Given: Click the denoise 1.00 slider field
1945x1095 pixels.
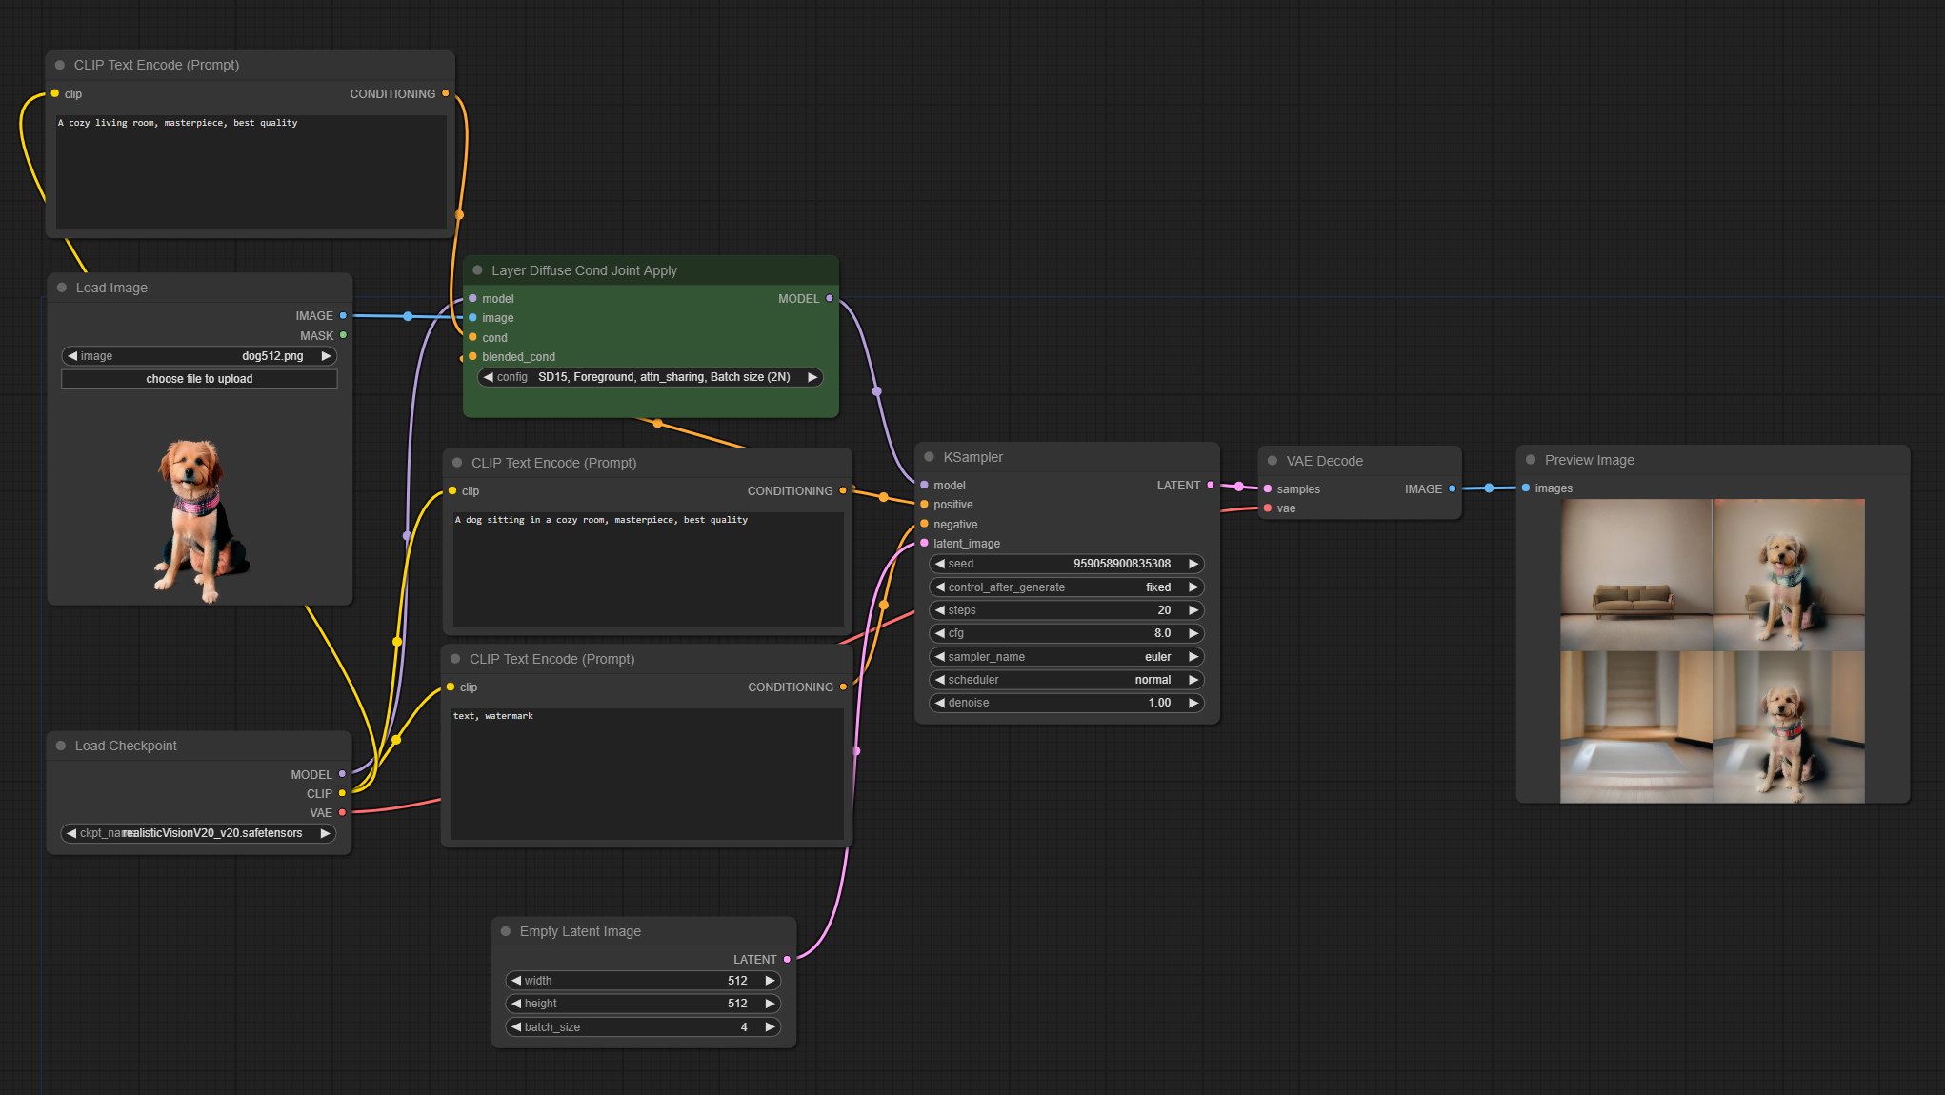Looking at the screenshot, I should 1066,703.
